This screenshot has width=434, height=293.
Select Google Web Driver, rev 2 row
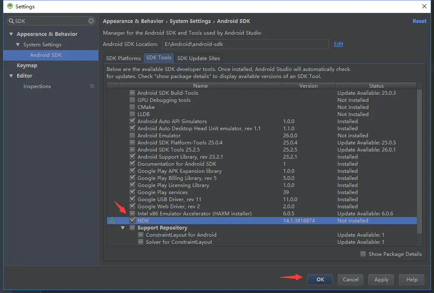pyautogui.click(x=262, y=207)
